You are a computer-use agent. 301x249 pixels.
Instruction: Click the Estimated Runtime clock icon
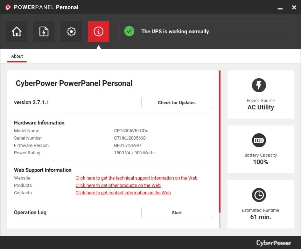pos(259,195)
